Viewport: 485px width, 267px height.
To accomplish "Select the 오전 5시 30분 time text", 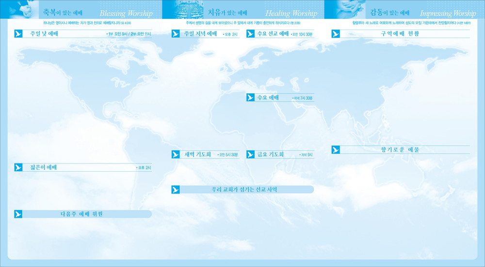I will 228,155.
